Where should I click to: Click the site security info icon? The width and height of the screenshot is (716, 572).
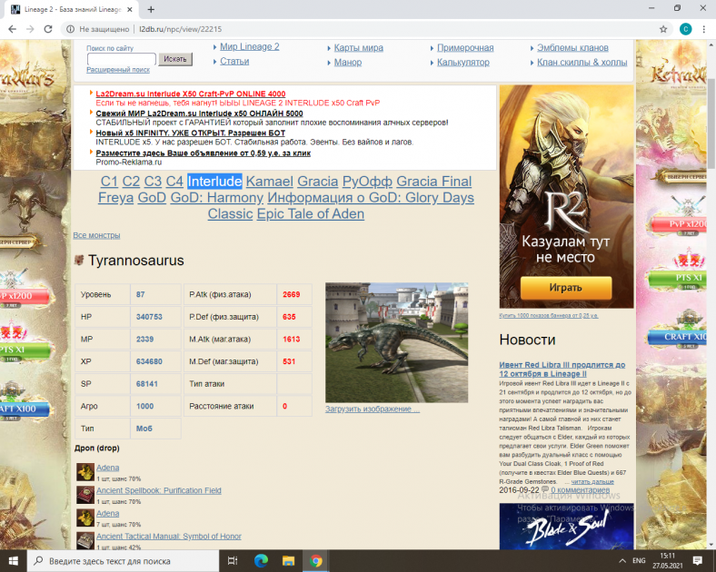tap(70, 29)
